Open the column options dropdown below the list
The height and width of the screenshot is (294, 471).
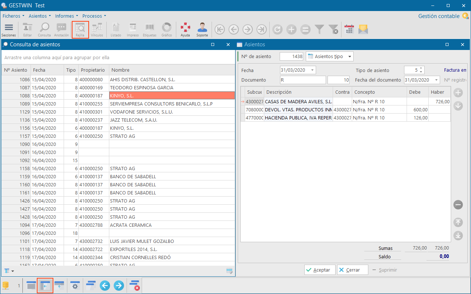pos(9,271)
